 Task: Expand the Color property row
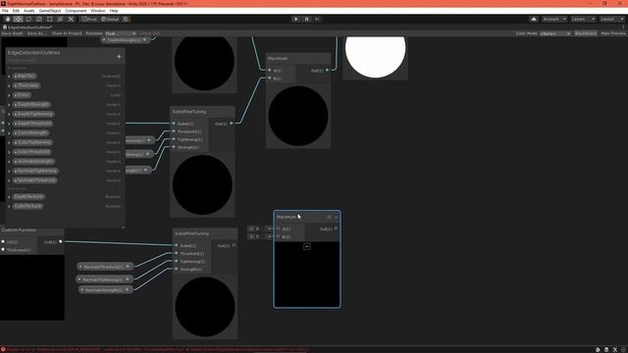click(x=9, y=95)
